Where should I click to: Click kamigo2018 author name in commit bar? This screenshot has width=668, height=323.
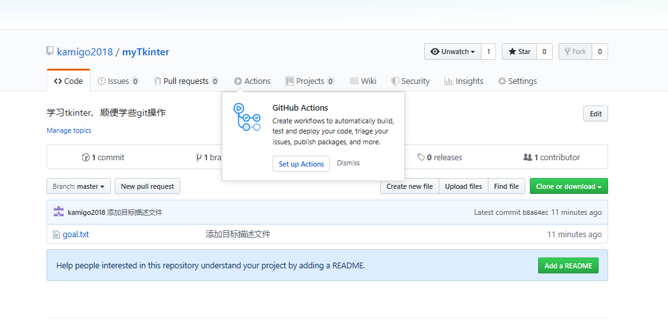(x=87, y=212)
